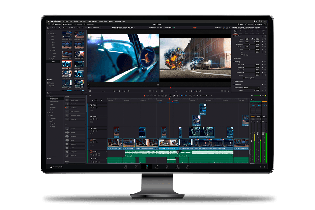Play the timeline viewer

[x=194, y=91]
